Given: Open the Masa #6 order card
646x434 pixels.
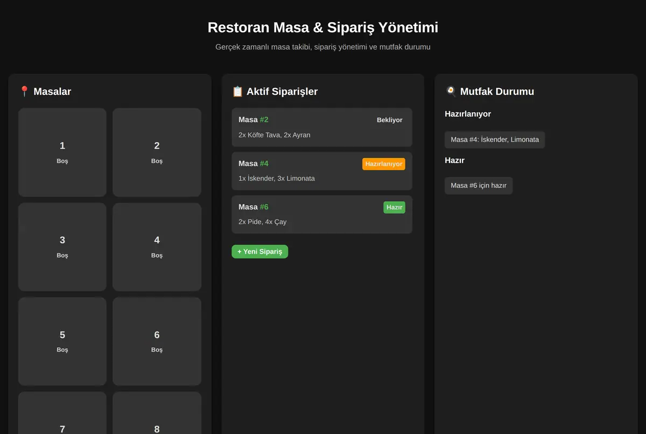Looking at the screenshot, I should click(x=322, y=214).
